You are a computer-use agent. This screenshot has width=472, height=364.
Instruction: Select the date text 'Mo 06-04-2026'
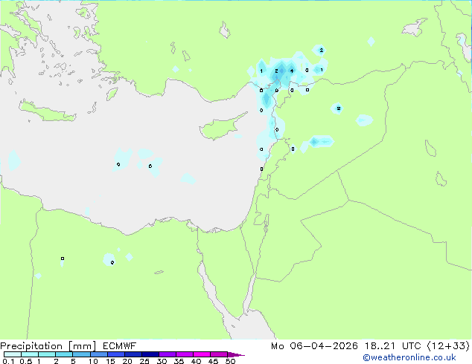pyautogui.click(x=314, y=346)
